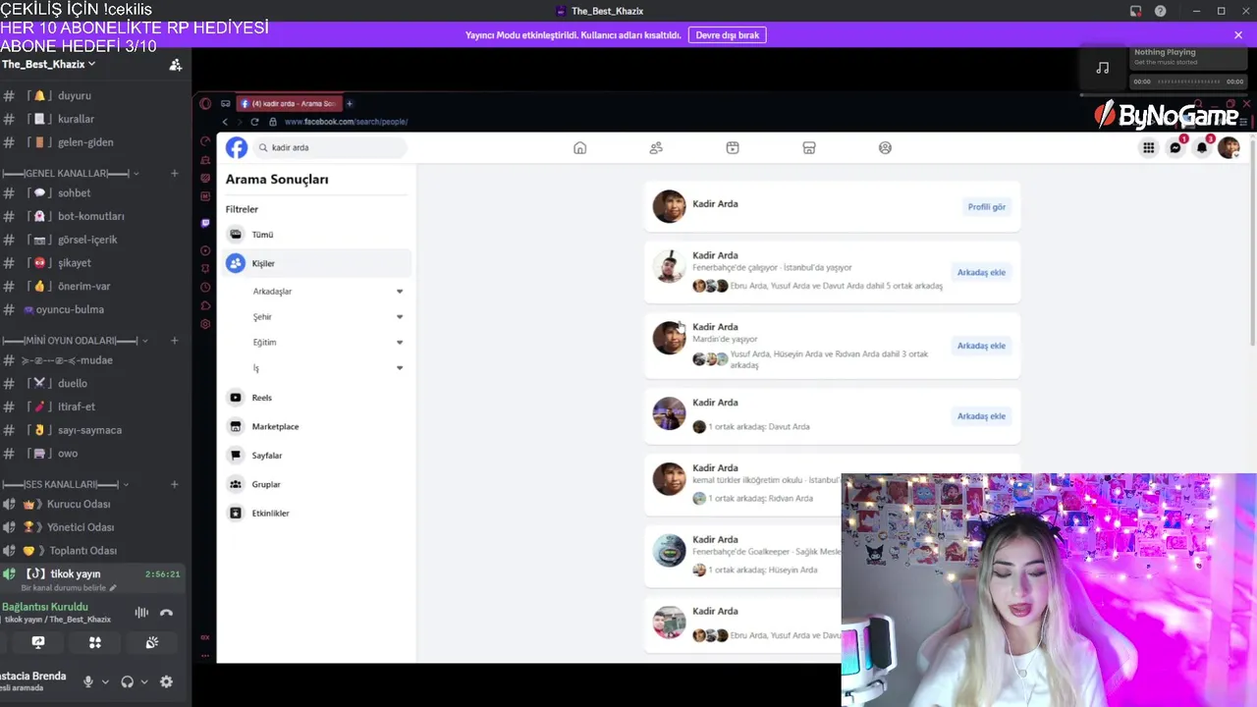Click the Facebook logo

click(x=237, y=147)
